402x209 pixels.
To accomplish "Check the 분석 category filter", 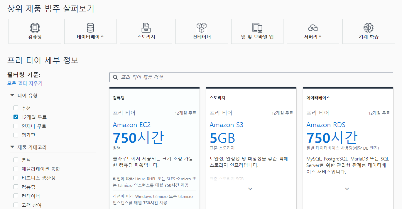I will tap(16, 160).
